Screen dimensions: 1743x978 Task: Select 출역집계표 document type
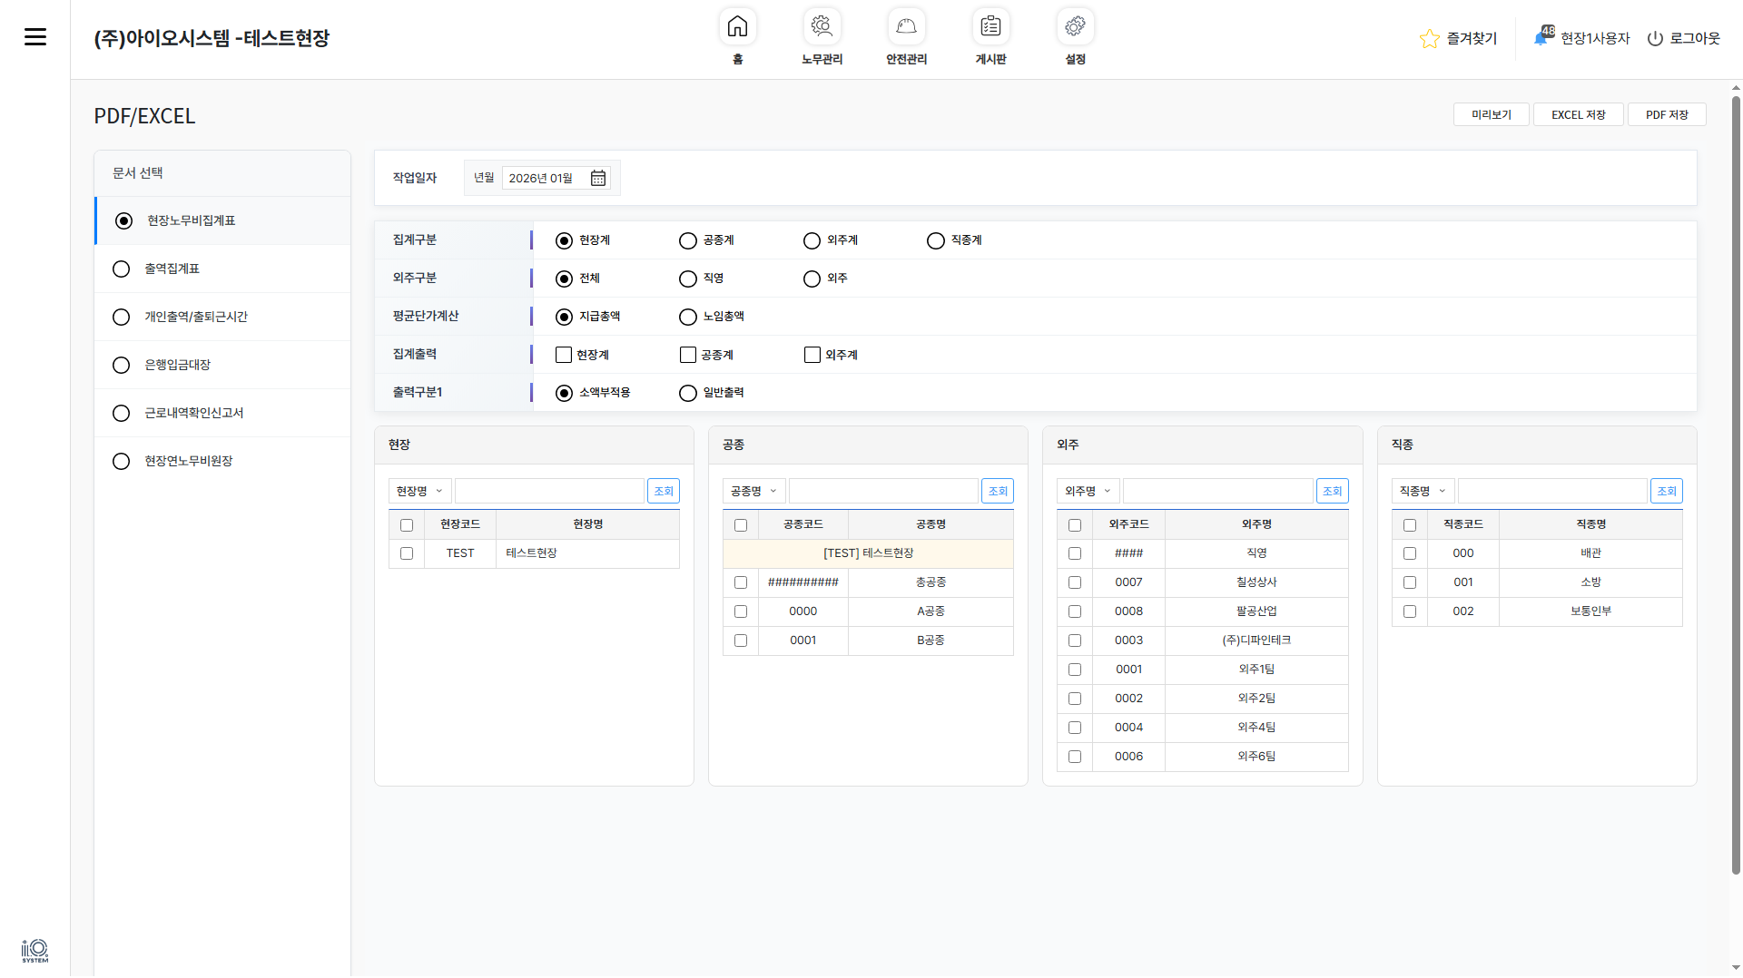122,269
